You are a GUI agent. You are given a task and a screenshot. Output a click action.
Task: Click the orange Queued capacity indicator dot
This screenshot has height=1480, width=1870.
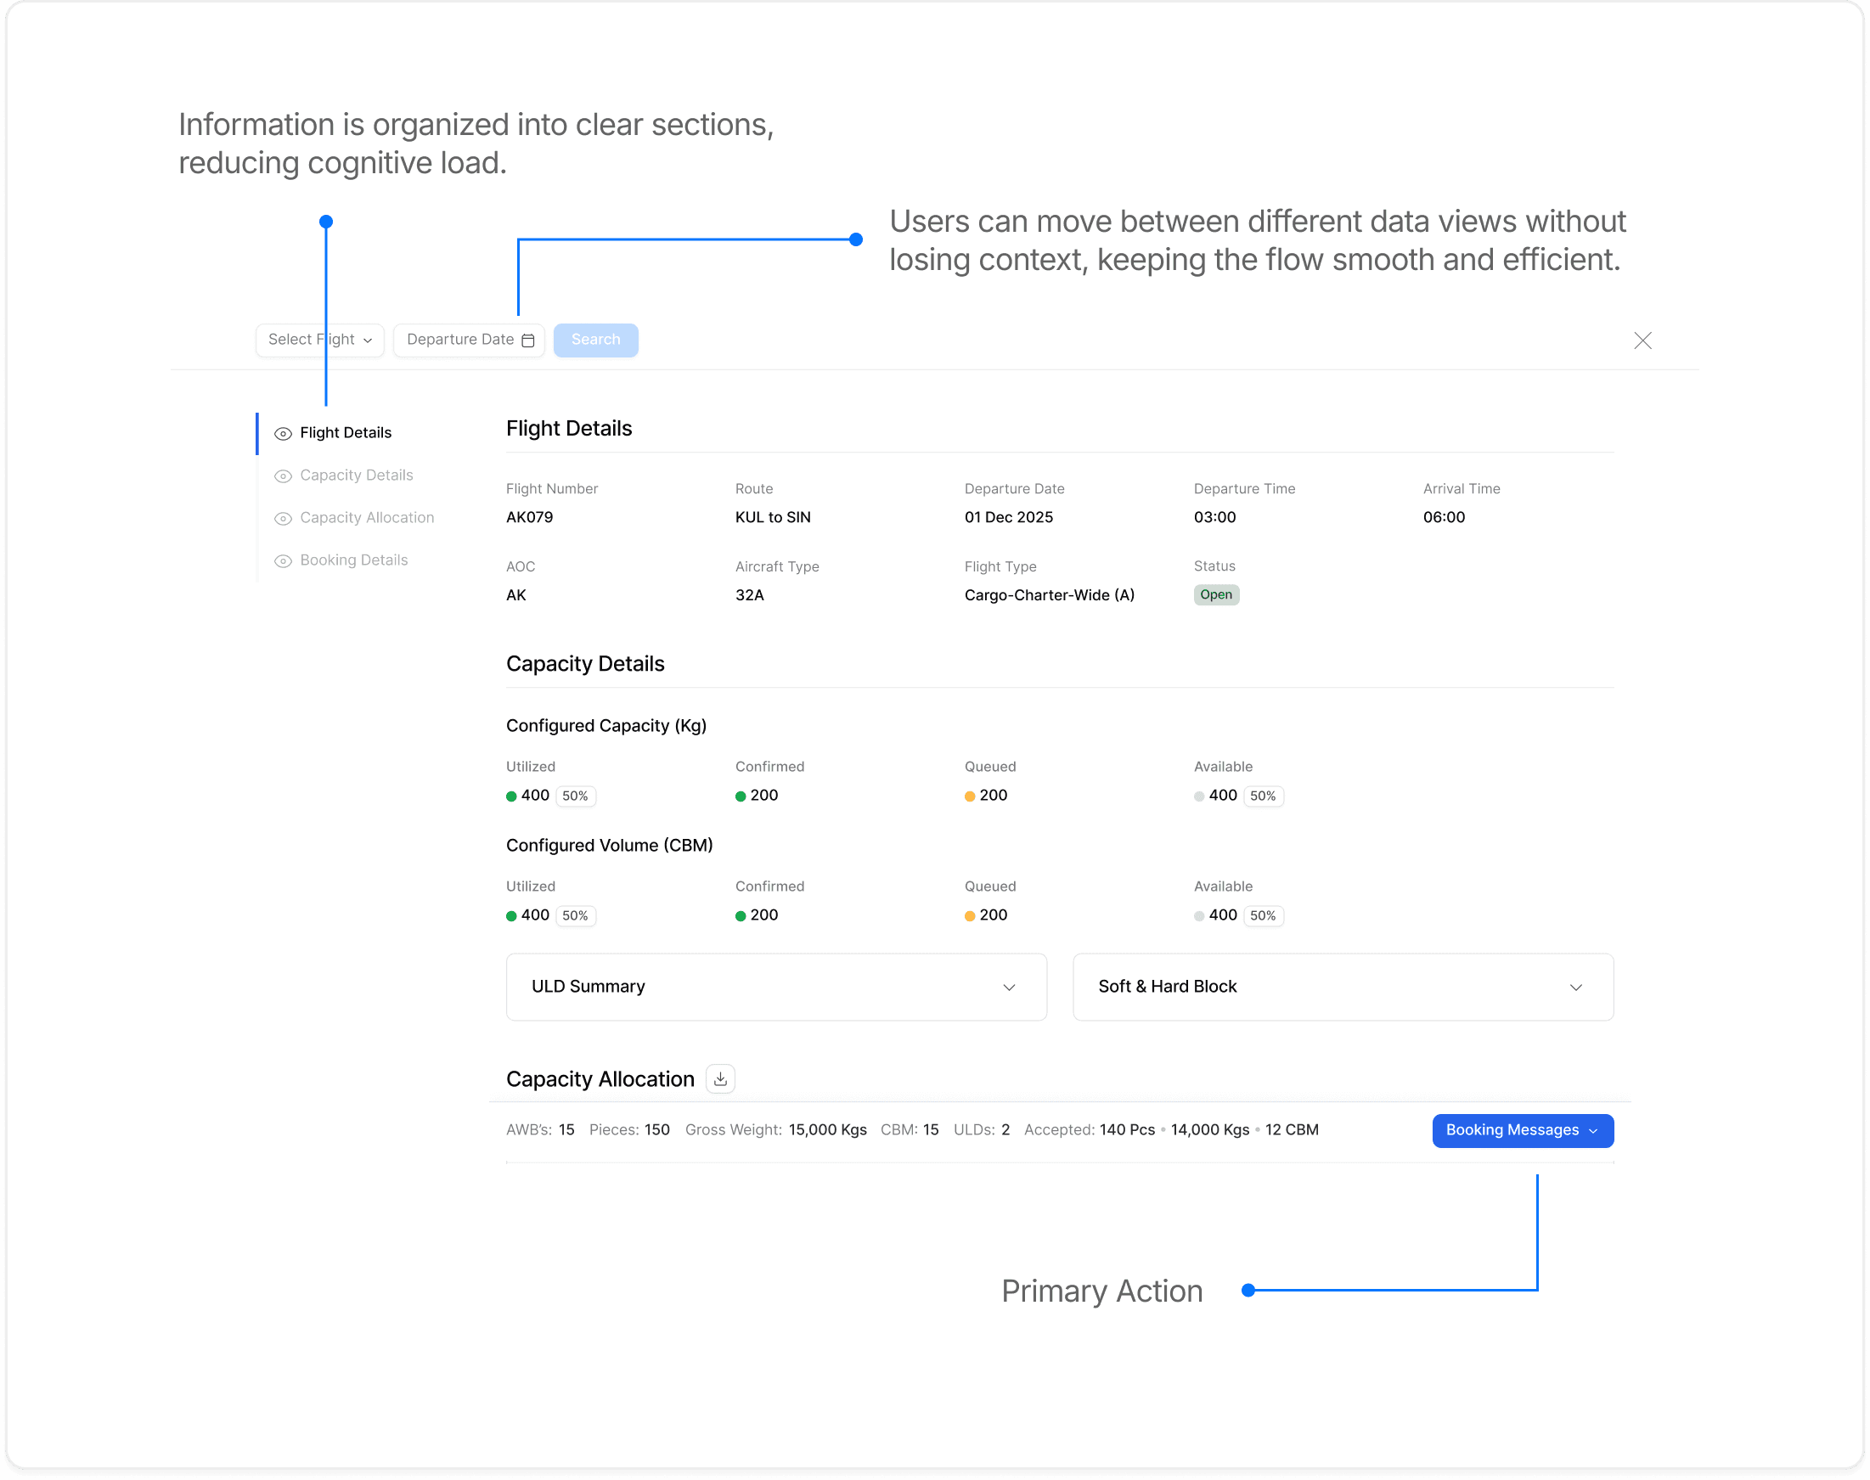coord(970,796)
